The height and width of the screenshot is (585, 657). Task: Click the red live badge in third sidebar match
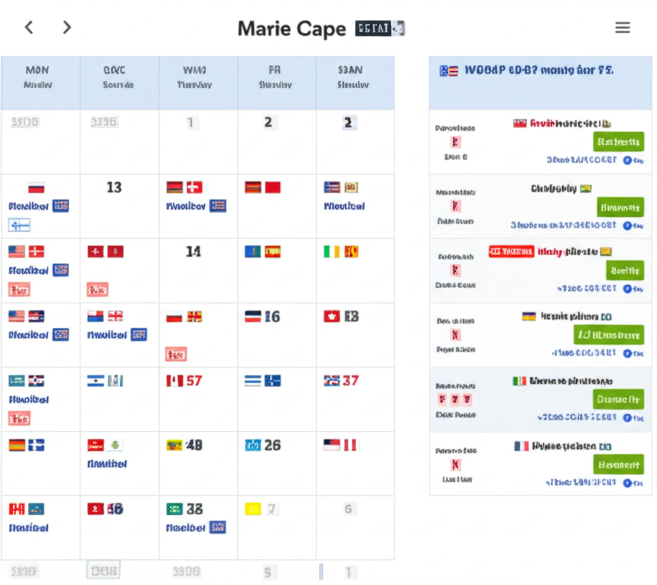[x=511, y=252]
